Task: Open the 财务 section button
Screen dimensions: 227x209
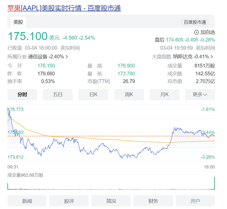Action: point(153,201)
